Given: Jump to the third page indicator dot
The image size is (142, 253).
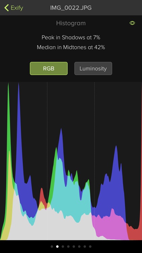Looking at the screenshot, I should click(63, 246).
